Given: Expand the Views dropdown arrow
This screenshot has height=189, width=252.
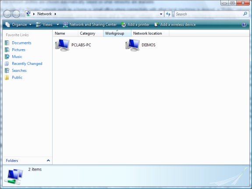Looking at the screenshot, I should click(x=58, y=25).
